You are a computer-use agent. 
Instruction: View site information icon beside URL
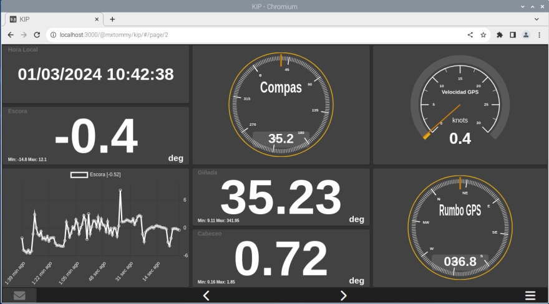coord(53,35)
